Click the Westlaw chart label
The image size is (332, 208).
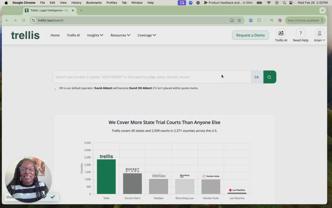[x=159, y=198]
